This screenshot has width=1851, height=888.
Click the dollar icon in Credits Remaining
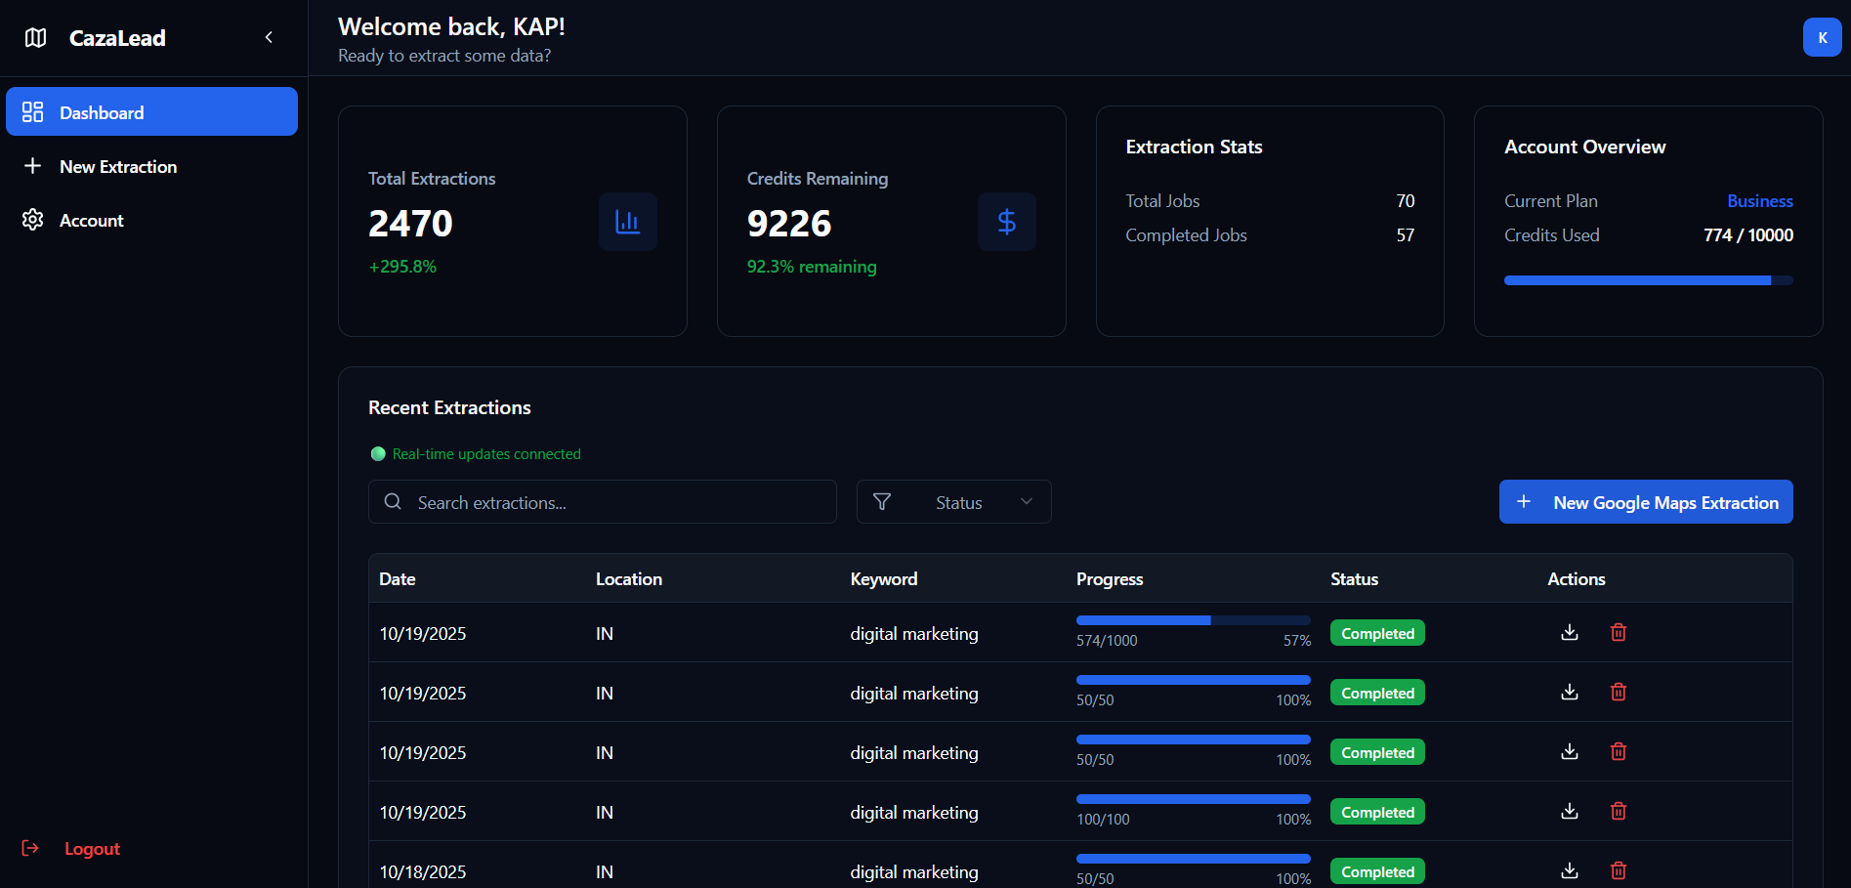click(x=1006, y=222)
